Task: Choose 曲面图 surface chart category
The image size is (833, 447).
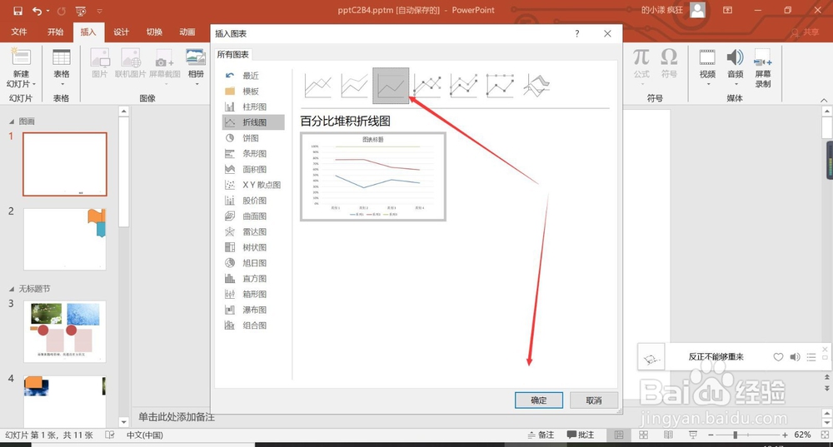Action: (x=253, y=216)
